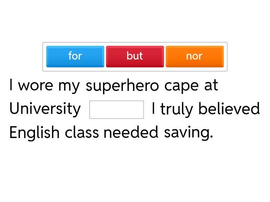This screenshot has width=270, height=202.
Task: Pick the conjunction "but" from the word bank
Action: pyautogui.click(x=135, y=56)
